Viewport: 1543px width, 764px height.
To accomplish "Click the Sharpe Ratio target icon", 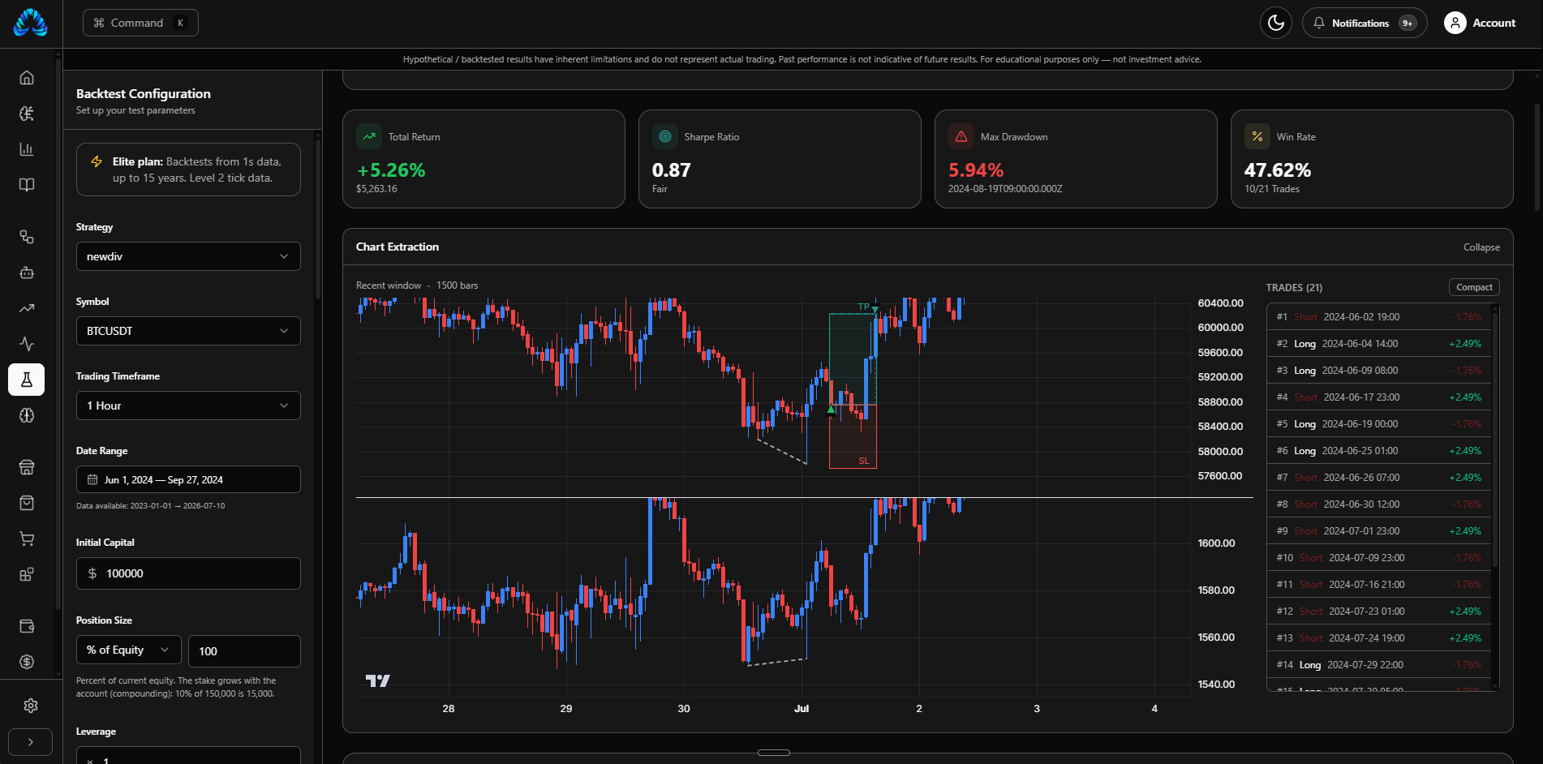I will (665, 136).
